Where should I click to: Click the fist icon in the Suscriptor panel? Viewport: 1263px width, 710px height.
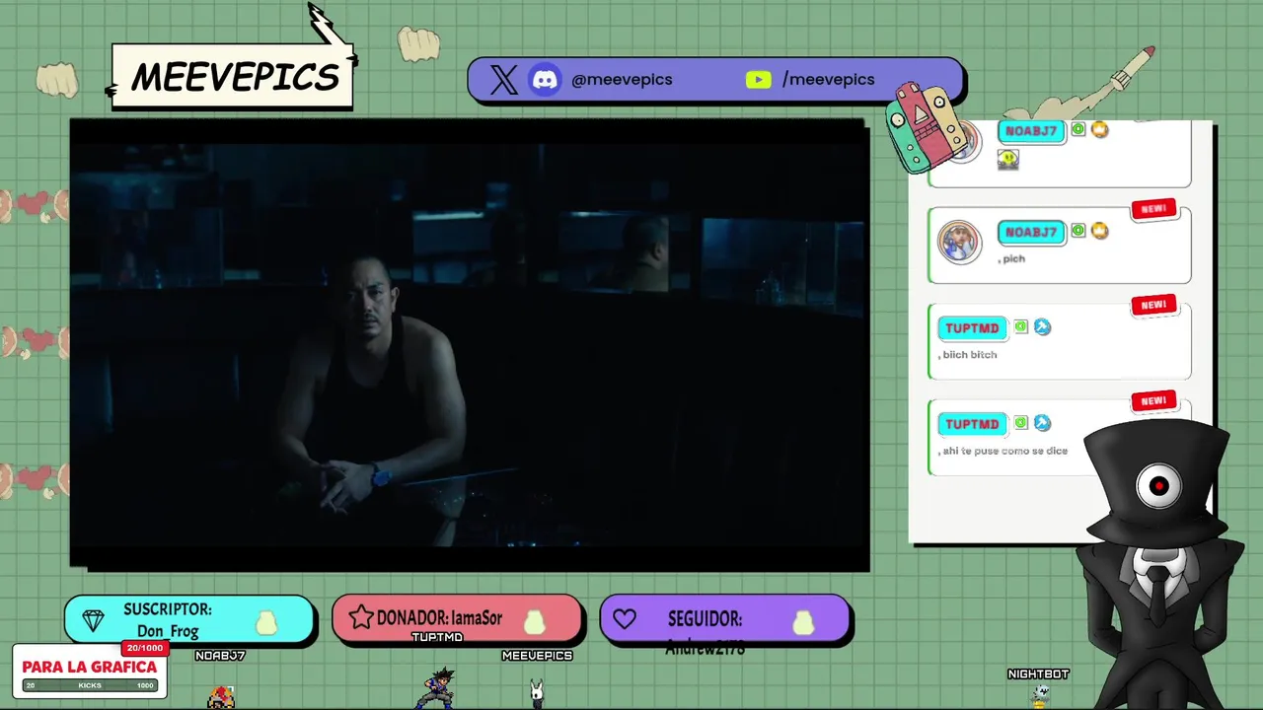coord(266,622)
